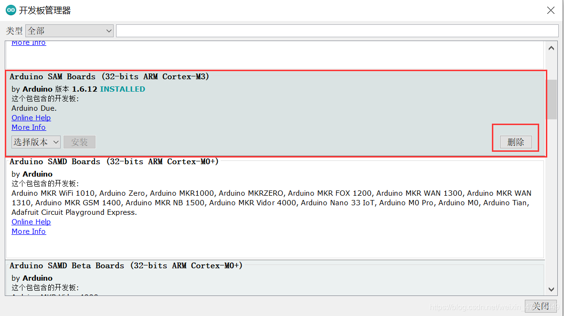Close the Boards Manager window with X
The image size is (564, 316).
point(551,11)
